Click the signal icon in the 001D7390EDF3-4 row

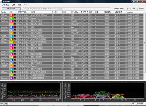click(15, 69)
